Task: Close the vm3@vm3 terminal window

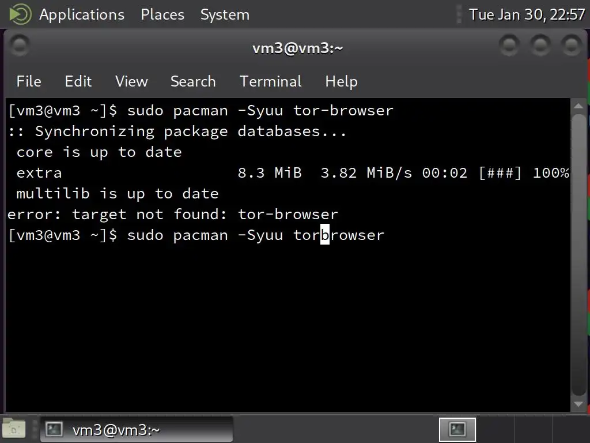Action: point(572,45)
